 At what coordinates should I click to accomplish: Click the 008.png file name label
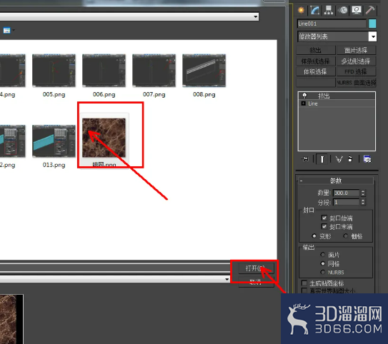click(x=204, y=94)
